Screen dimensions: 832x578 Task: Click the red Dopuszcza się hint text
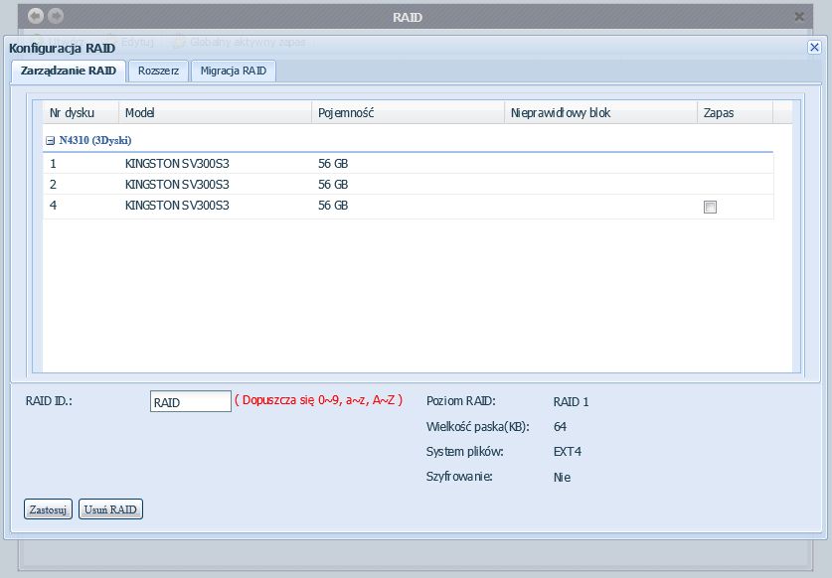[318, 400]
